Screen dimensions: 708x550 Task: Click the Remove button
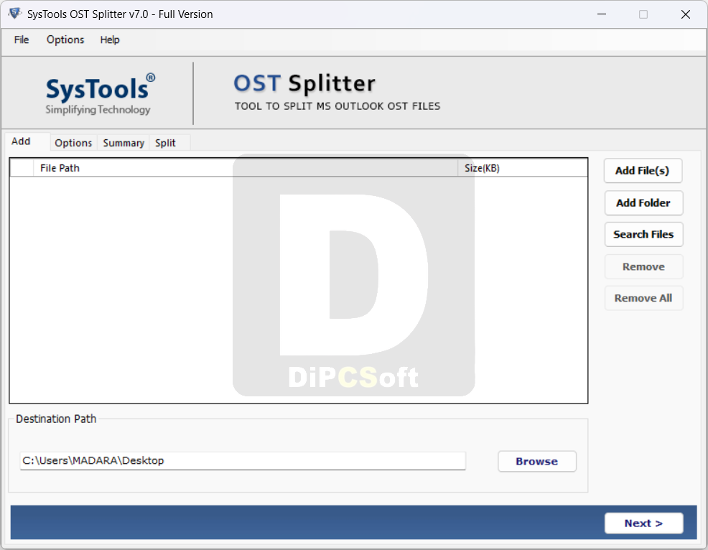click(x=643, y=266)
